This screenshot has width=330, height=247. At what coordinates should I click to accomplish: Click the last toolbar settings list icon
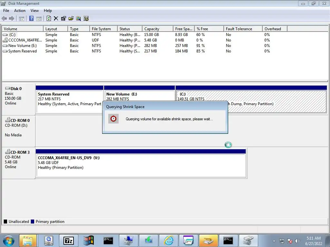pos(86,18)
